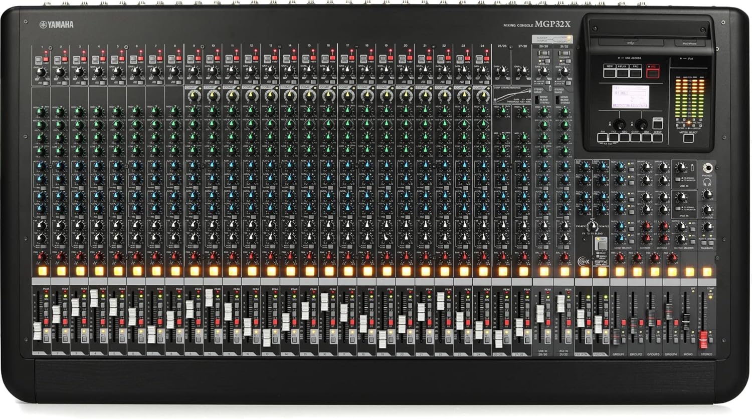Flip the TO STEREO/TO MONITOR switch for USB IN
This screenshot has width=752, height=419.
(x=678, y=179)
